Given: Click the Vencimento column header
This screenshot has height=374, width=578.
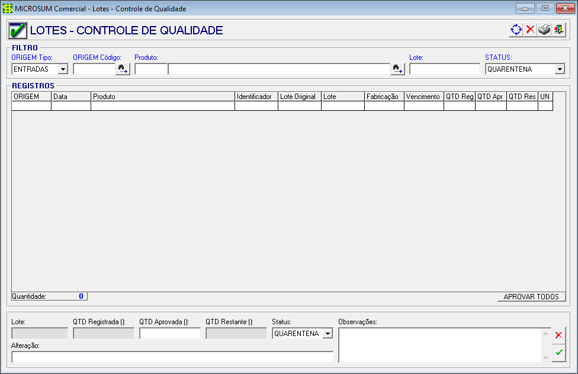Looking at the screenshot, I should pos(423,97).
